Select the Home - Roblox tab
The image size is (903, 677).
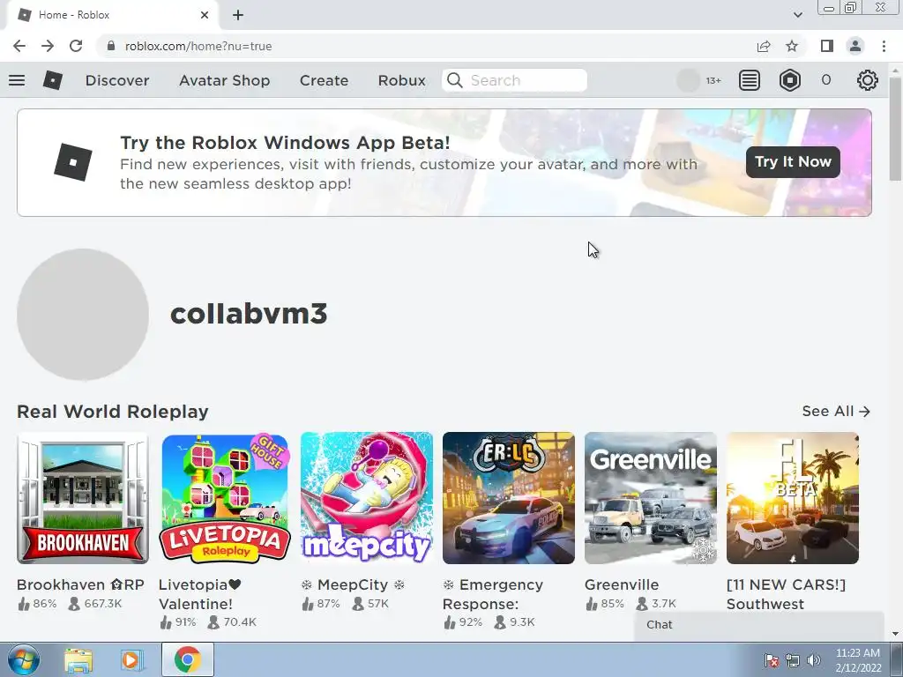[x=112, y=15]
